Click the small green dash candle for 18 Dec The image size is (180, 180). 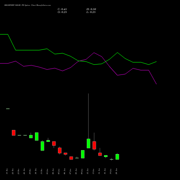(8, 109)
